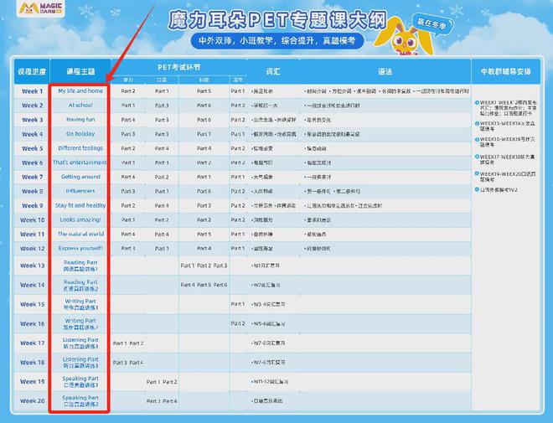Click the Week 7 cell
The width and height of the screenshot is (553, 423).
click(32, 177)
